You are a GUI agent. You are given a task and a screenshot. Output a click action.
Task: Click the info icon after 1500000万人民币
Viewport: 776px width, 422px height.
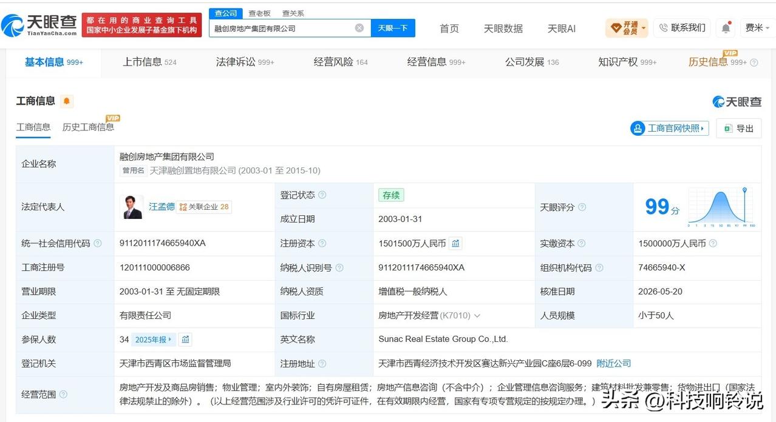click(713, 244)
